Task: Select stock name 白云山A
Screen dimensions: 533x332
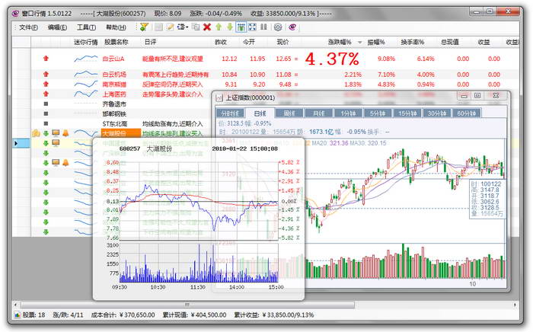Action: pos(113,59)
